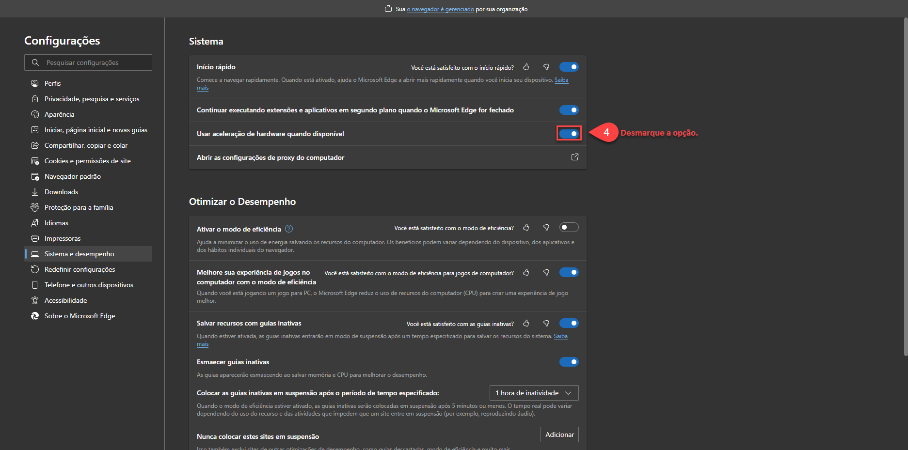908x450 pixels.
Task: Click the Adicionar button
Action: (x=559, y=434)
